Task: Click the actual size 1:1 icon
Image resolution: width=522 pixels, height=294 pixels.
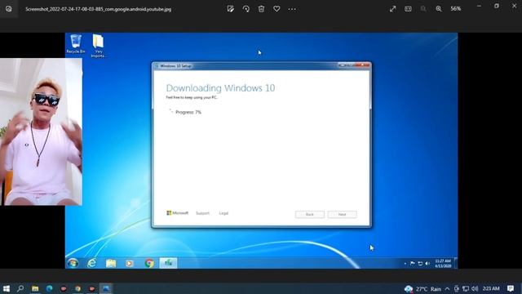Action: [408, 9]
